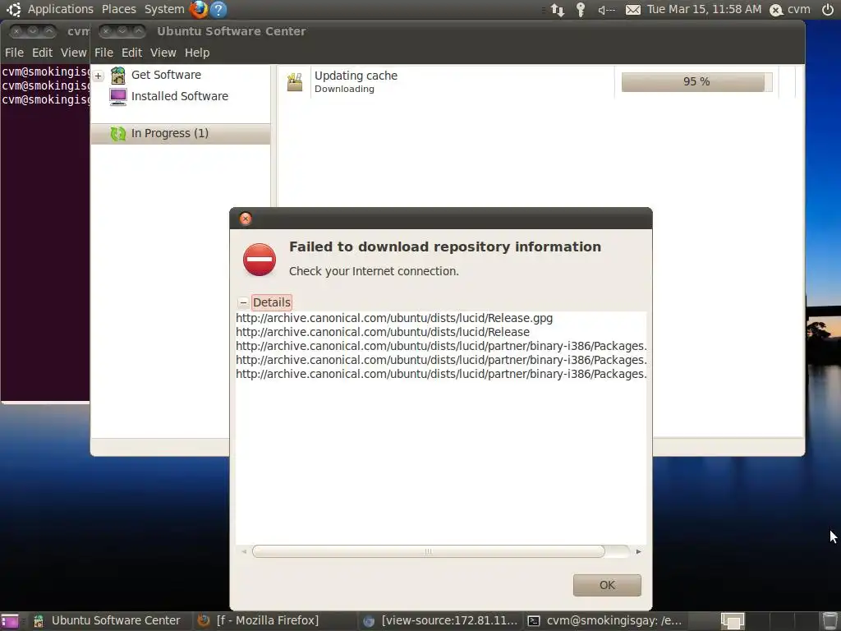841x631 pixels.
Task: Click the date and time clock
Action: pos(704,9)
